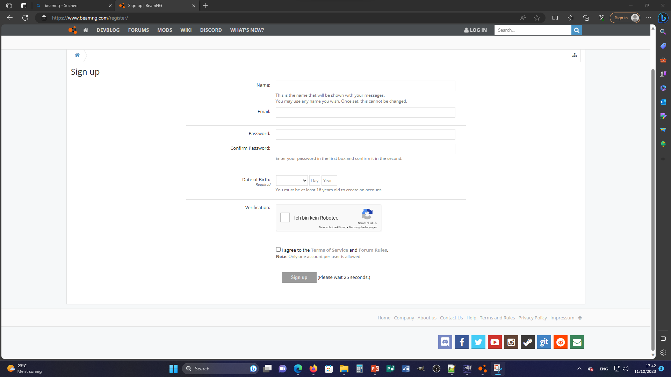
Task: Click the Sign up button
Action: pos(299,277)
